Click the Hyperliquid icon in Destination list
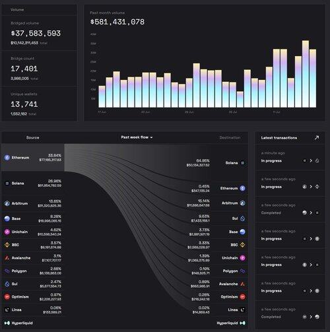330x332 pixels. (x=242, y=323)
